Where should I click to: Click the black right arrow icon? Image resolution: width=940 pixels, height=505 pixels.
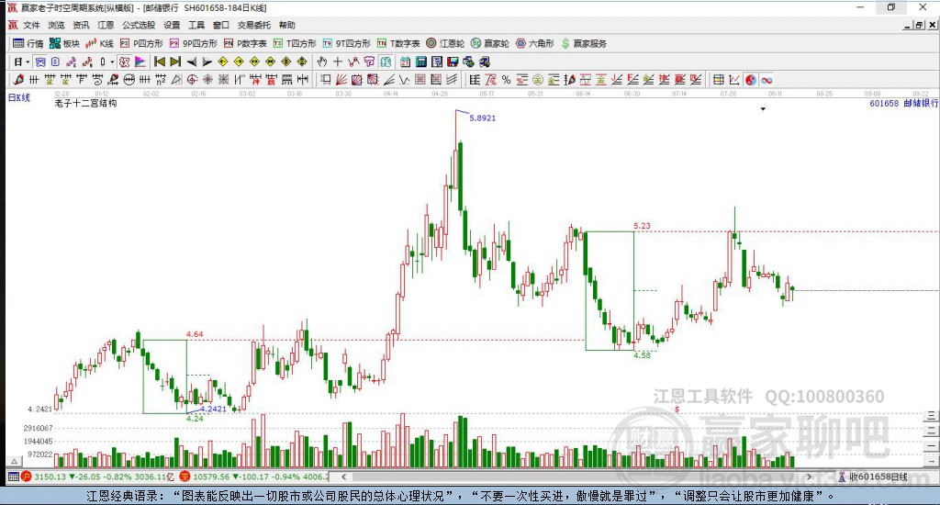click(207, 62)
